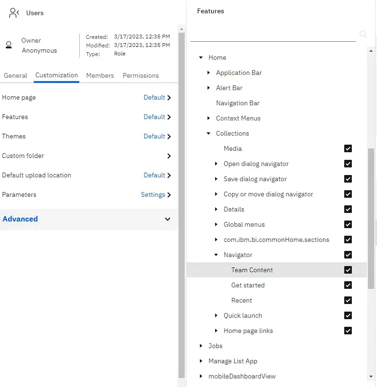Click Default upload location Default link
This screenshot has width=377, height=387.
154,175
